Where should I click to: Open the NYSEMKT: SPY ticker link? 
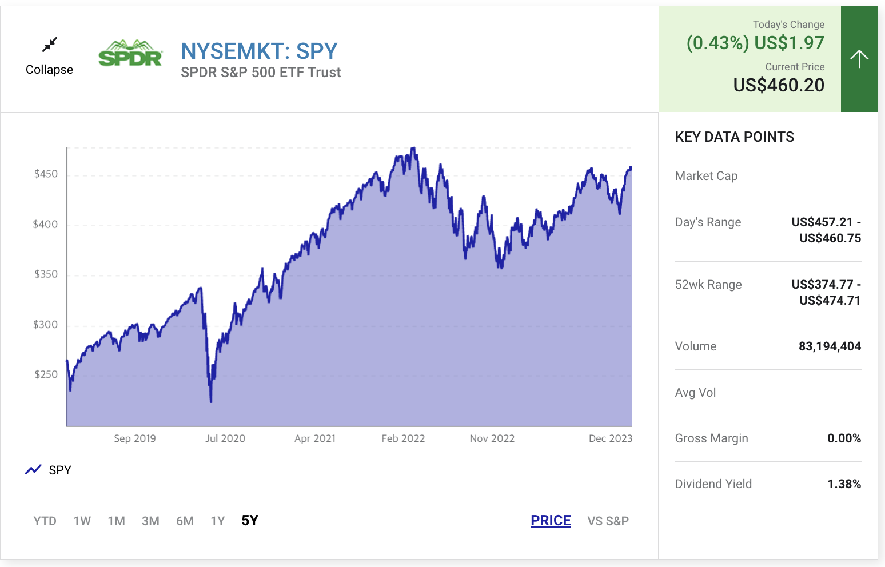pyautogui.click(x=258, y=51)
